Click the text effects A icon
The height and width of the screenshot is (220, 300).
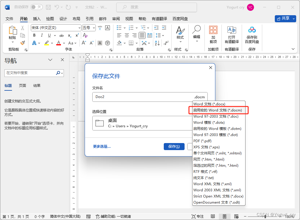(34, 43)
